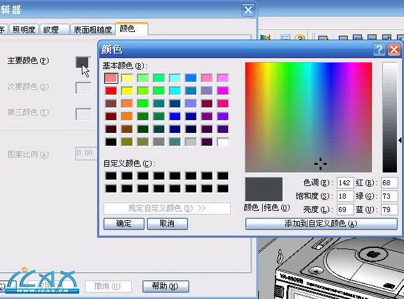Screen dimensions: 404x299
Task: Close the editor window behind the dialog
Action: pos(248,10)
